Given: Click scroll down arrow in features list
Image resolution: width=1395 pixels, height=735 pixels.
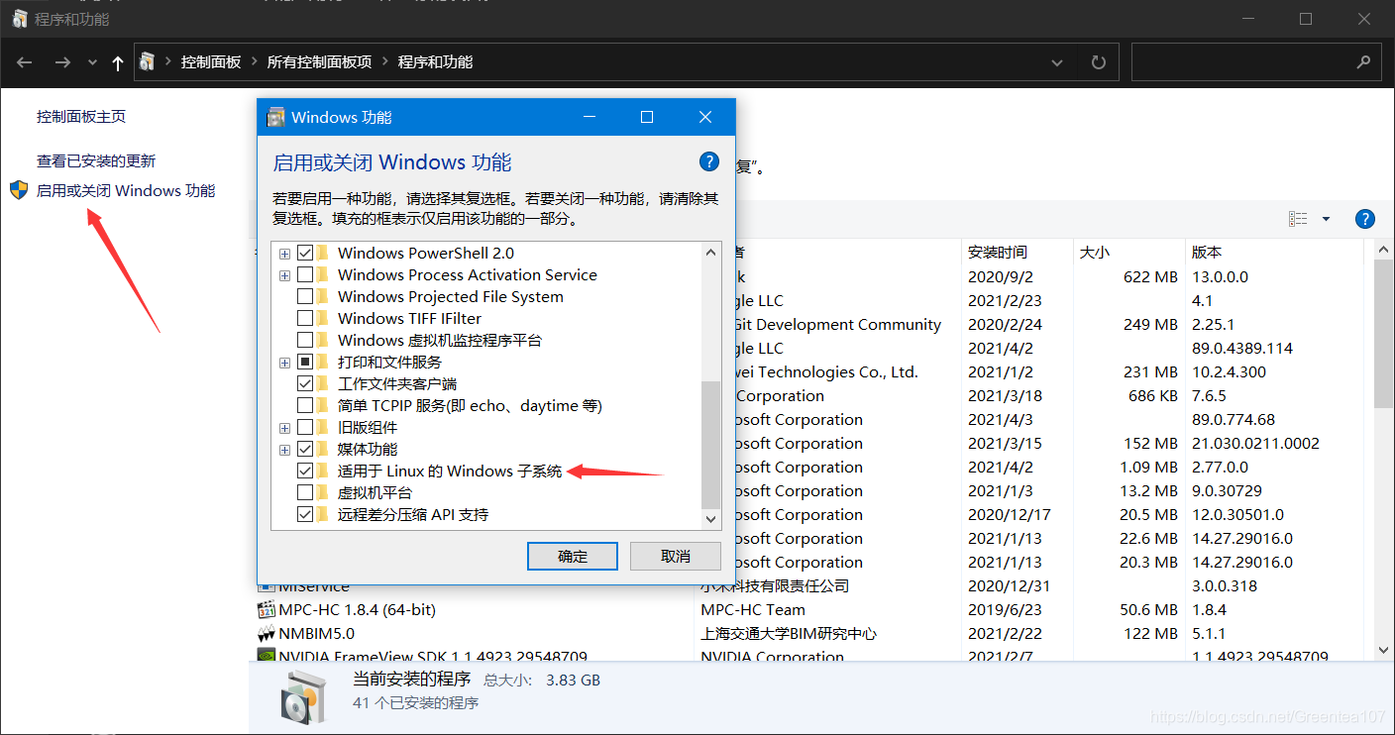Looking at the screenshot, I should [x=710, y=518].
